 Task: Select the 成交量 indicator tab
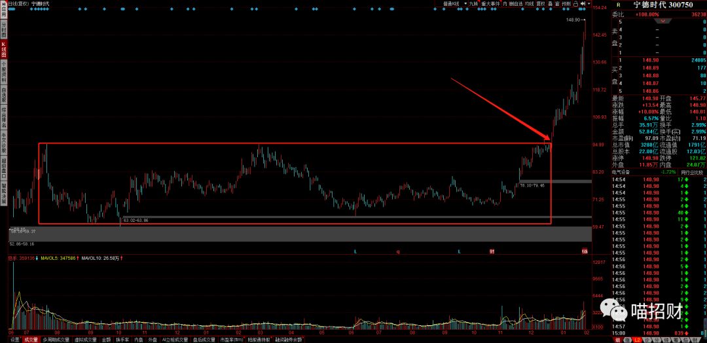(31, 339)
